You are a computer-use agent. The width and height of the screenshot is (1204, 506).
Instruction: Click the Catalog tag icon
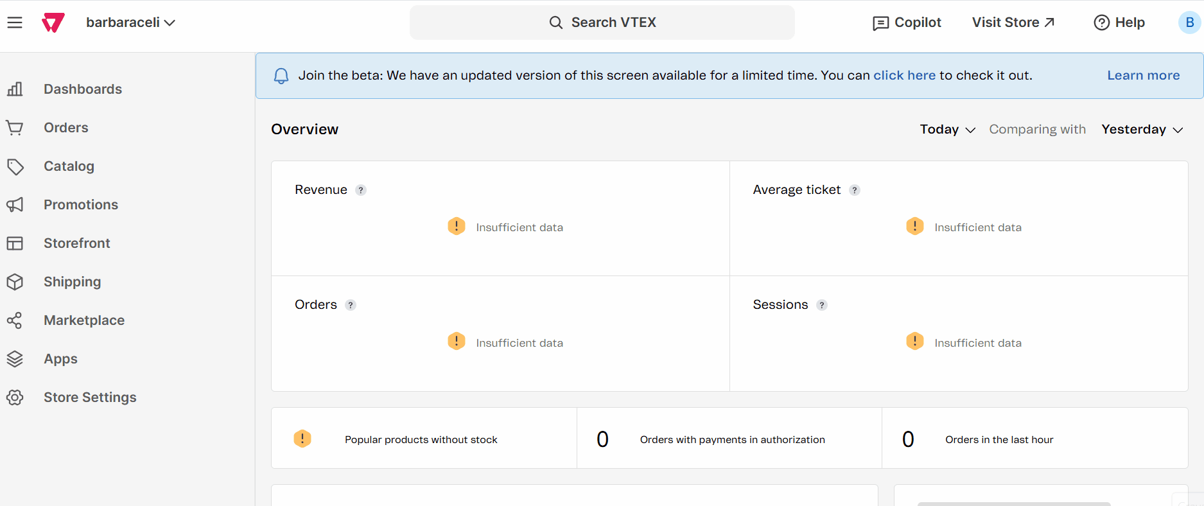click(x=15, y=166)
